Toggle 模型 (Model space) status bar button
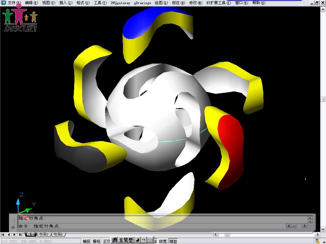The height and width of the screenshot is (244, 326). pyautogui.click(x=173, y=241)
